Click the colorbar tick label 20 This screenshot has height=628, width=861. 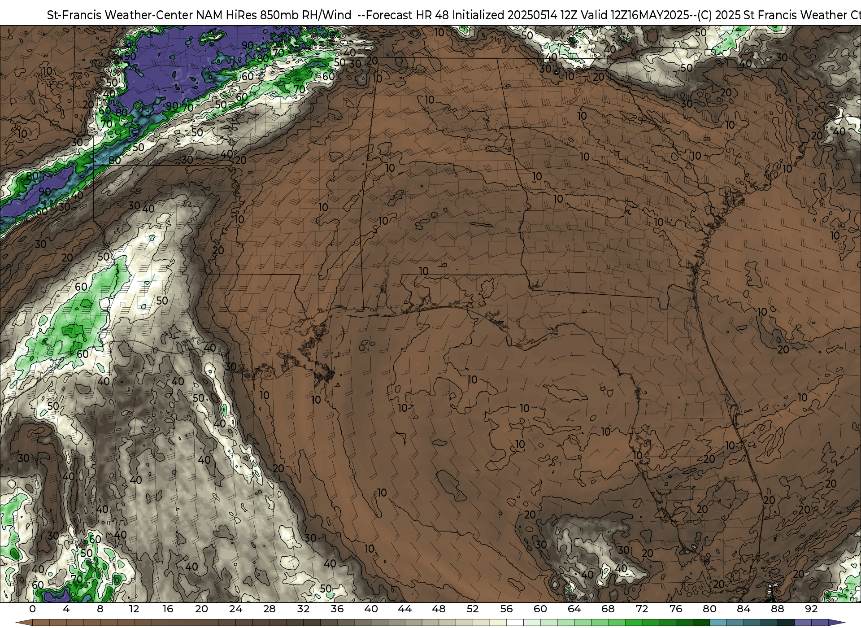pyautogui.click(x=202, y=609)
